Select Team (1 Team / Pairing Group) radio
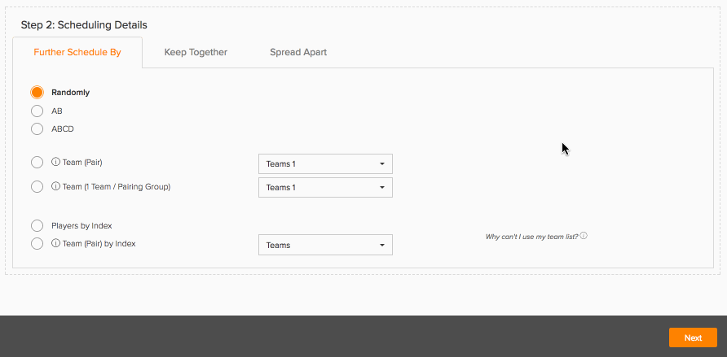727x357 pixels. pyautogui.click(x=37, y=186)
